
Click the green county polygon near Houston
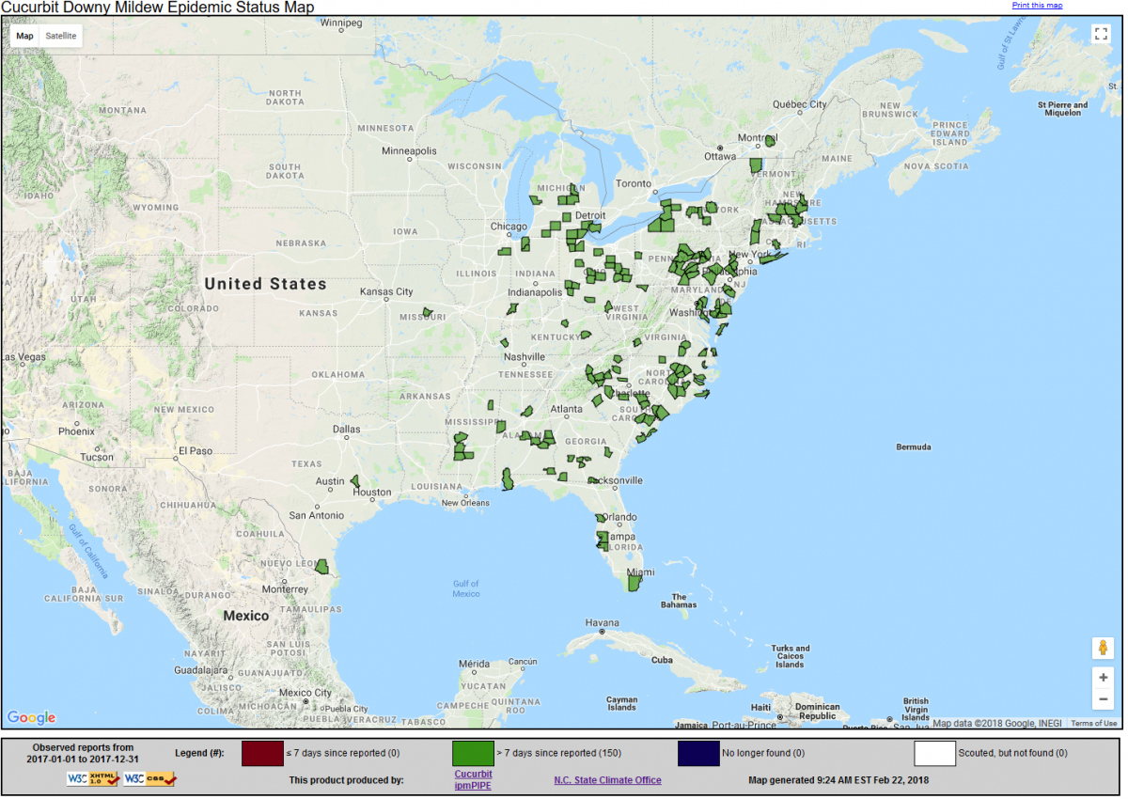355,481
